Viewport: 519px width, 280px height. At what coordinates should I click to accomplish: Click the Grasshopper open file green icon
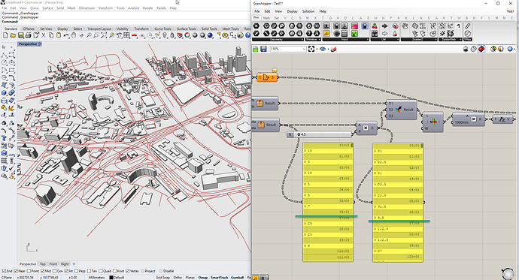[256, 50]
